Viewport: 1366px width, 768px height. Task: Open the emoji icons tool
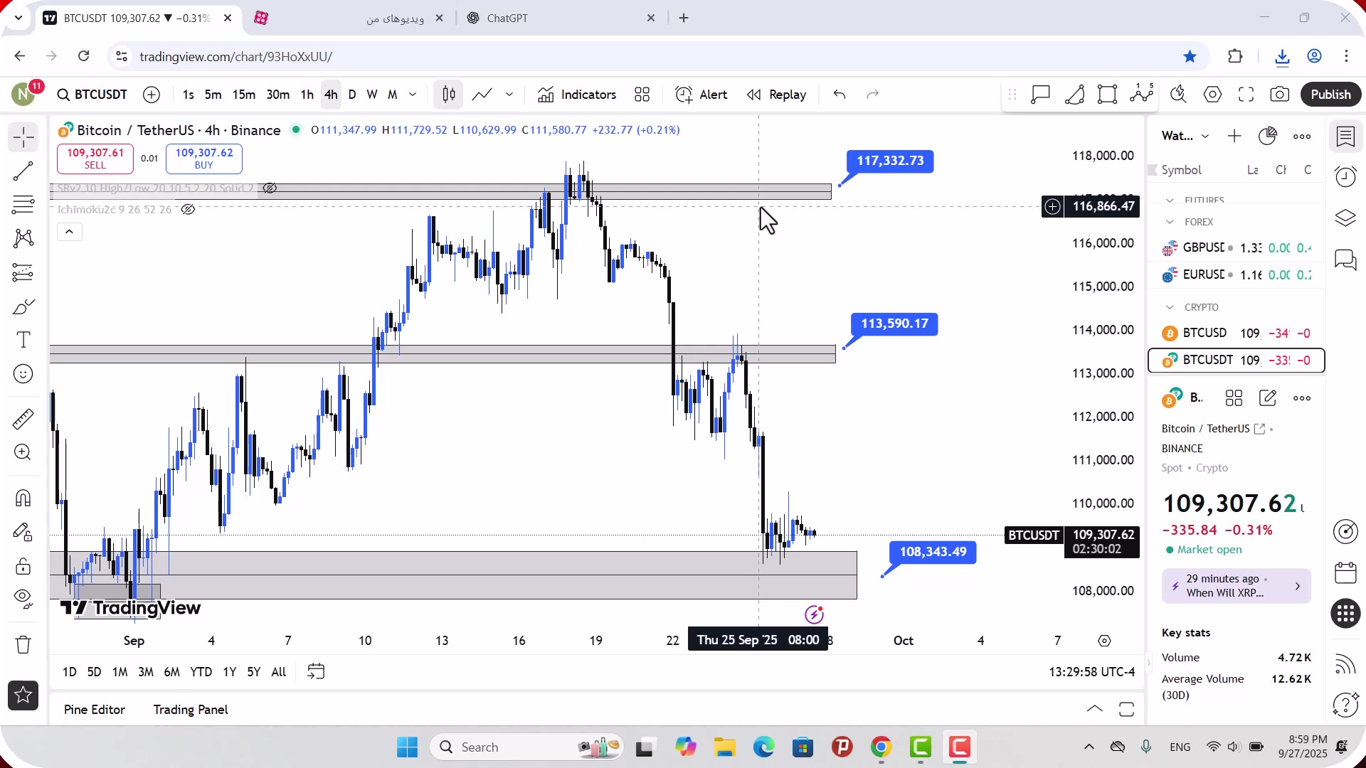(23, 374)
